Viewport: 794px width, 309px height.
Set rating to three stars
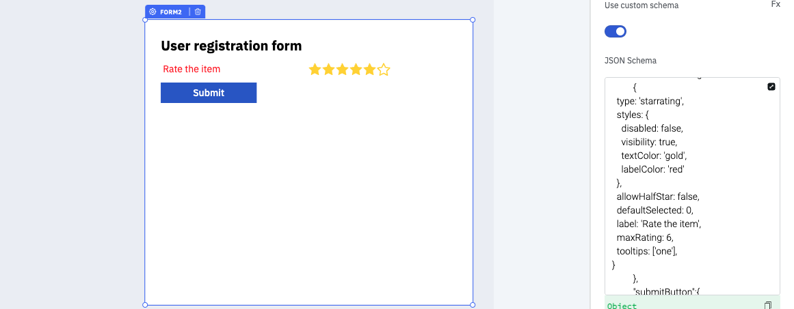pos(342,70)
